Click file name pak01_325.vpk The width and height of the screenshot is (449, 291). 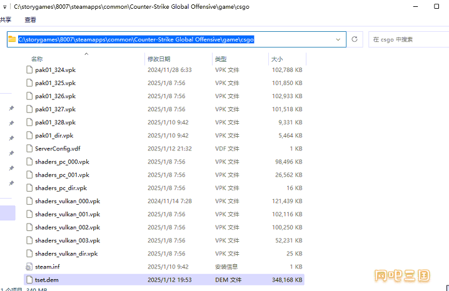point(55,83)
